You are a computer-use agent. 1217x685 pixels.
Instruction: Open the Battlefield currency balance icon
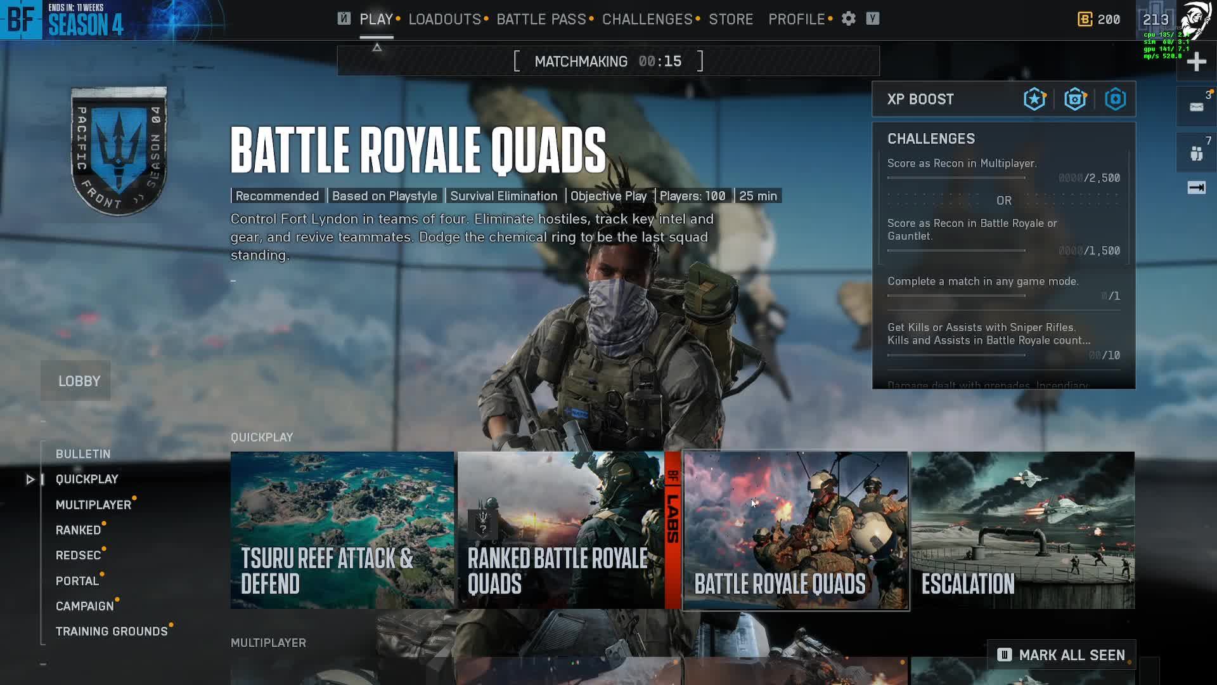tap(1085, 20)
